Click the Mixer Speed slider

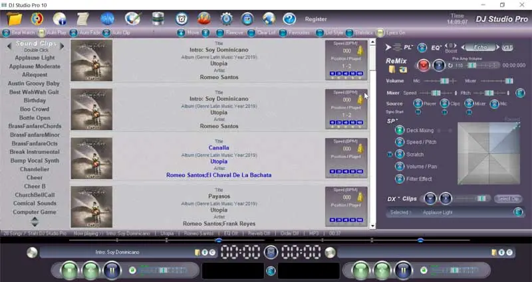coord(436,93)
